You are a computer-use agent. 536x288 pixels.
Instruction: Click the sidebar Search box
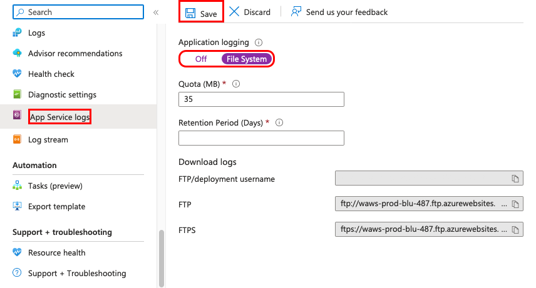click(x=78, y=12)
